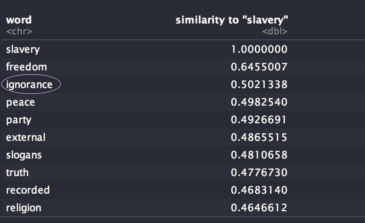Select the "external" word cell
Screen dimensions: 365x223
[x=26, y=137]
